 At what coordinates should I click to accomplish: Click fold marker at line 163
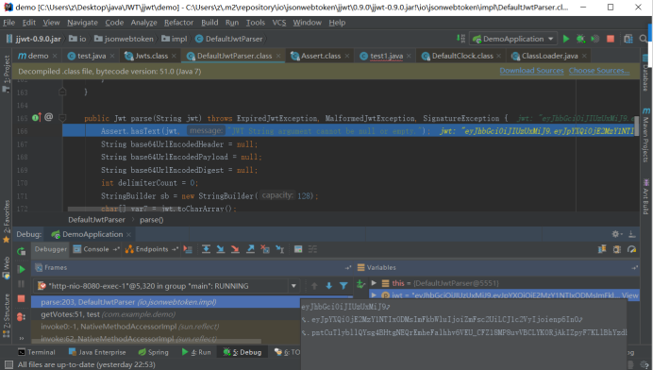[62, 92]
